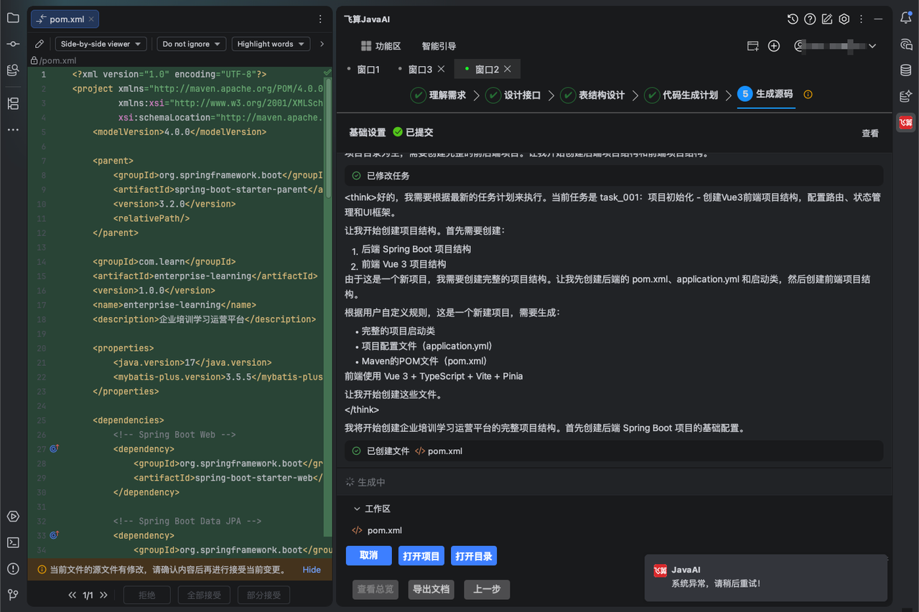Click the 打开项目 button
The width and height of the screenshot is (919, 612).
421,556
